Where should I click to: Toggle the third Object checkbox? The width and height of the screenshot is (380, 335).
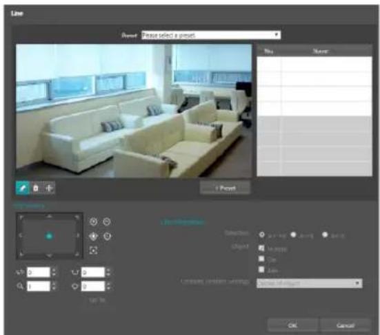click(x=261, y=270)
